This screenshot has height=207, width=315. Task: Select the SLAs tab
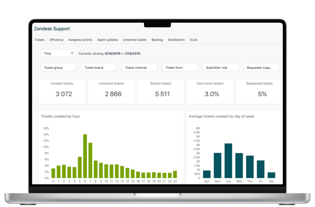click(x=194, y=40)
